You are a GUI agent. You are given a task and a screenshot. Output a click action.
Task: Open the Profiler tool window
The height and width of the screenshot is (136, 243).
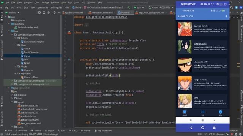(85, 131)
